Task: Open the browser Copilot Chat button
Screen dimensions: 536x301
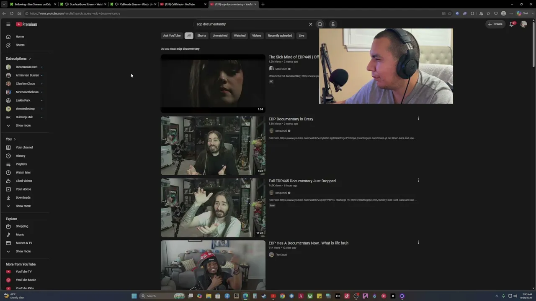Action: coord(523,13)
